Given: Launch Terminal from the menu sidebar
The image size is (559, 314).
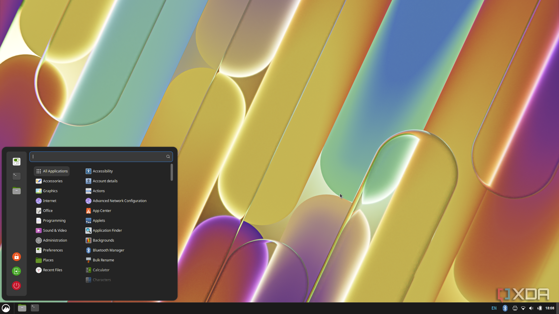Looking at the screenshot, I should 17,176.
